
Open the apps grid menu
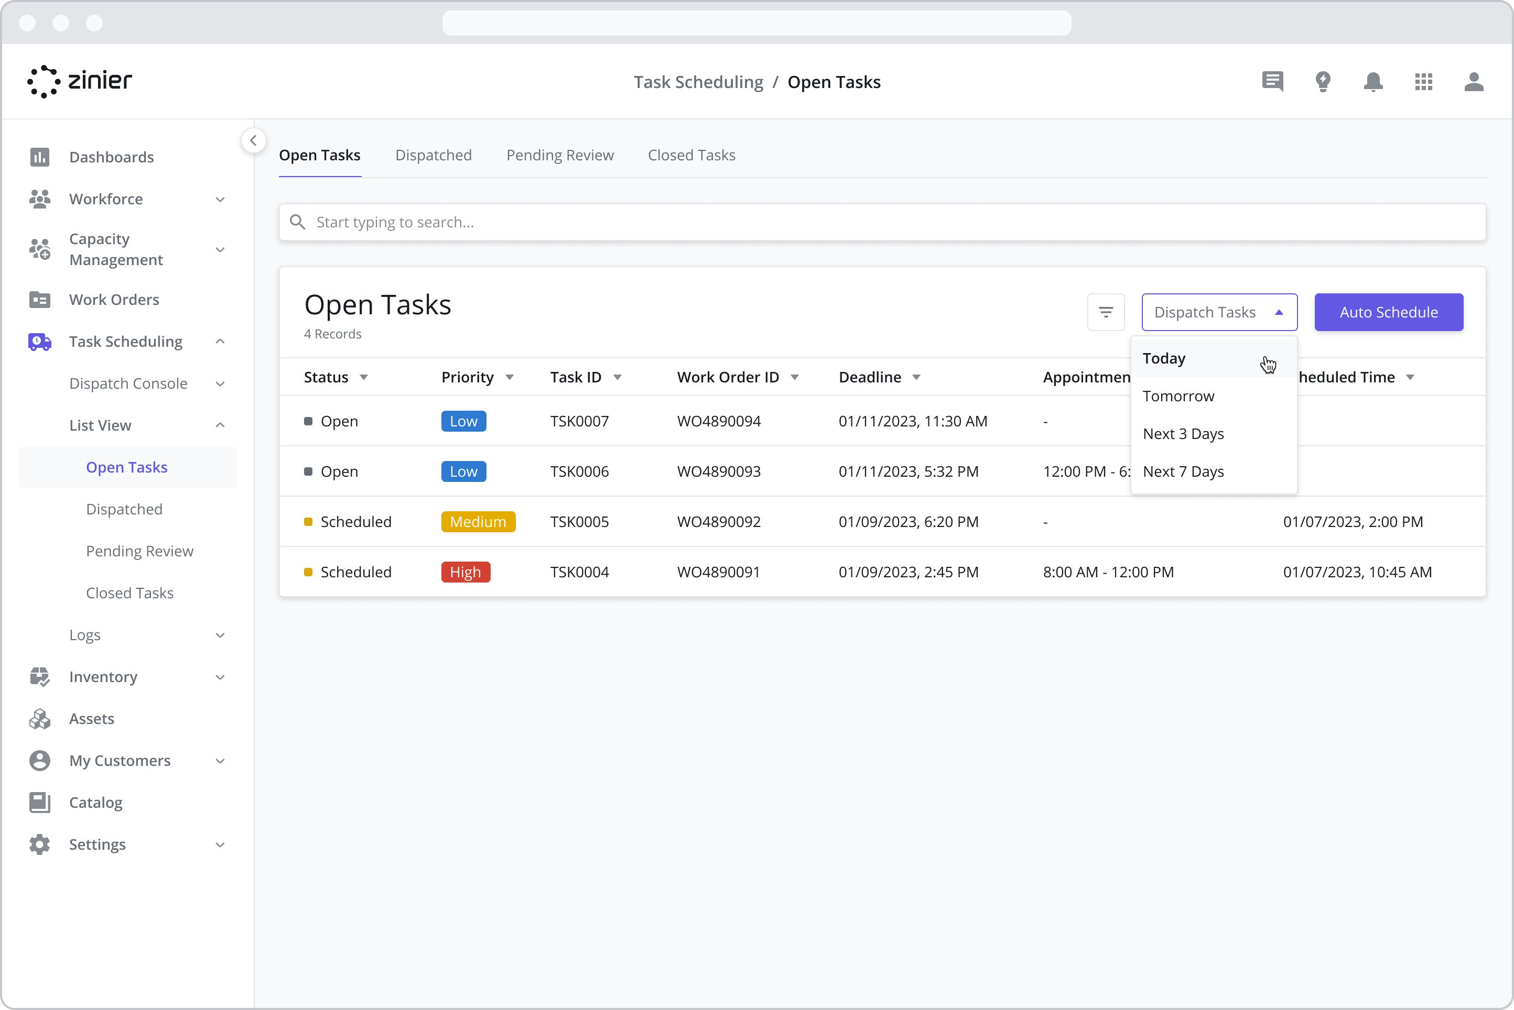[1424, 82]
